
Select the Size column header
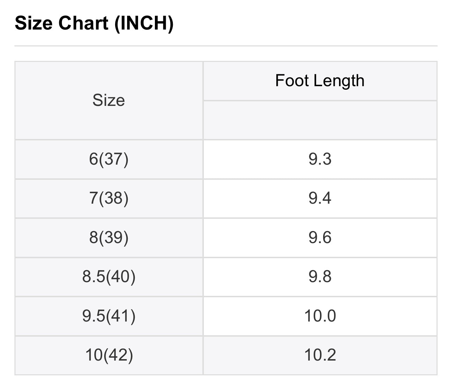[x=108, y=101]
